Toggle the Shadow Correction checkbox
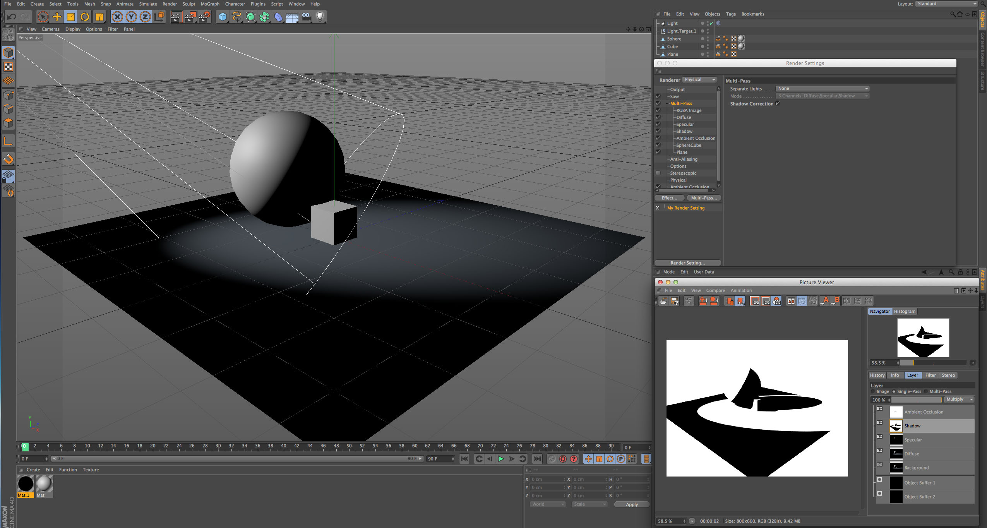 (778, 103)
